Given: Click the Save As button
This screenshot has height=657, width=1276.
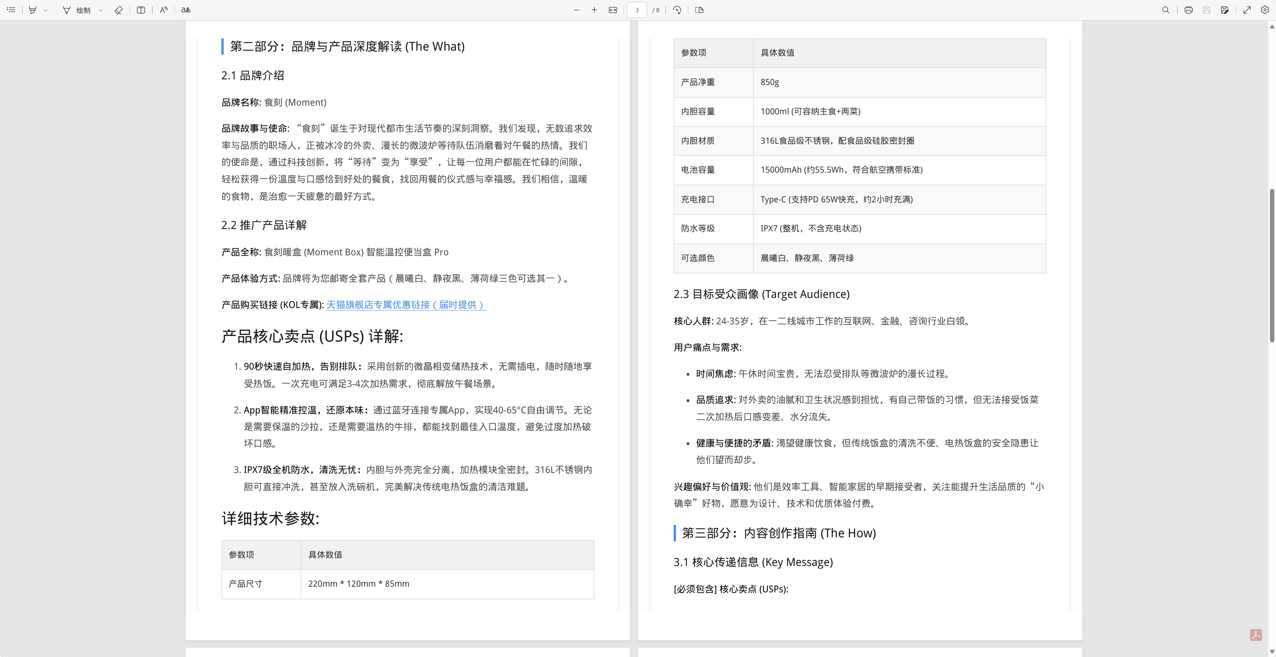Looking at the screenshot, I should (1225, 10).
